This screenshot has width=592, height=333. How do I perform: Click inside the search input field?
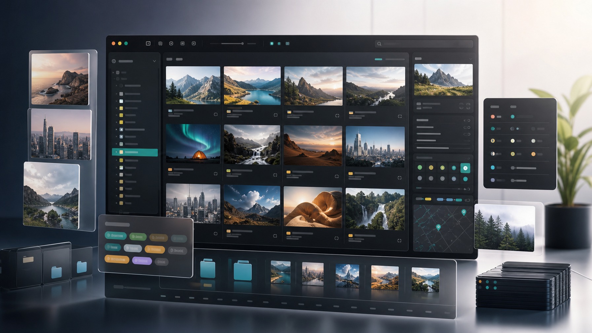(x=424, y=44)
